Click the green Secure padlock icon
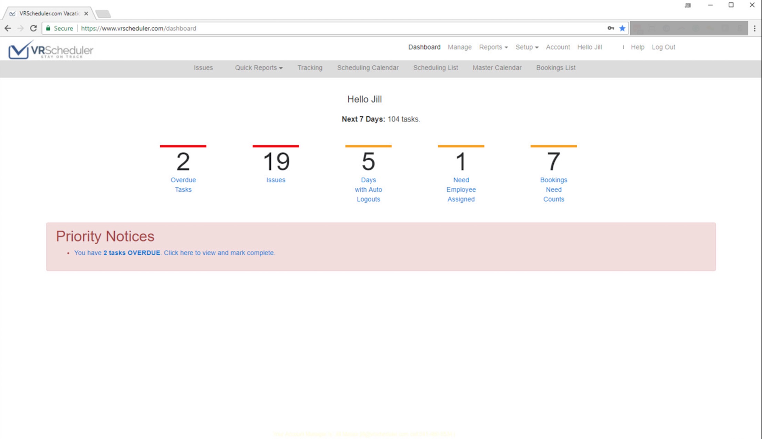The width and height of the screenshot is (762, 439). 48,28
